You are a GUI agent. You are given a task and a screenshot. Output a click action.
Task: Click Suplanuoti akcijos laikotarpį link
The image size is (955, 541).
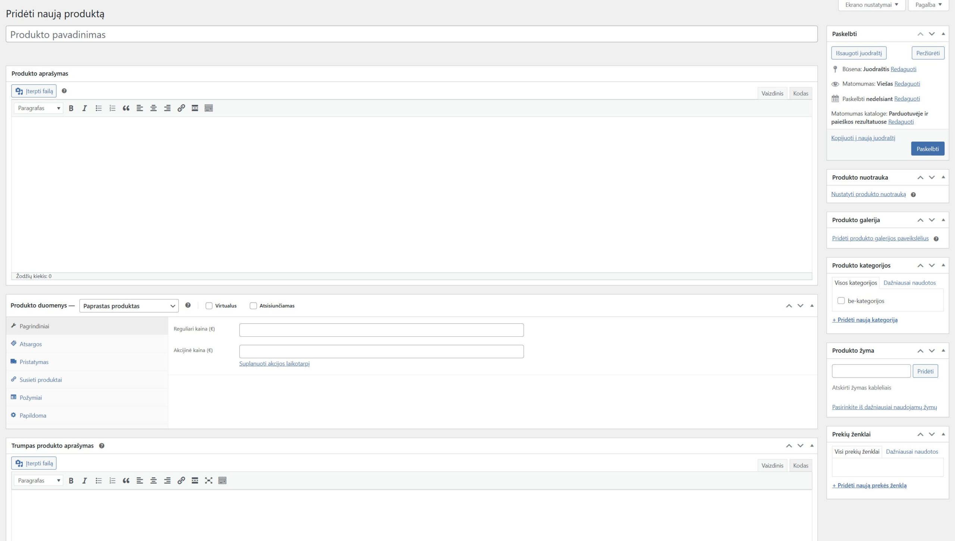(274, 364)
